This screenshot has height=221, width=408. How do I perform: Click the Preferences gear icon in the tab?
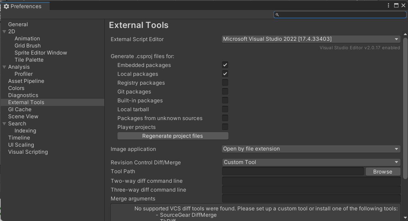(6, 6)
